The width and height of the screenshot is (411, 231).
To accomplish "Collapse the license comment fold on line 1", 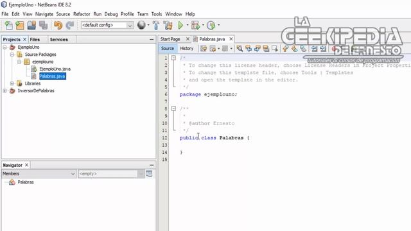I will pos(173,58).
